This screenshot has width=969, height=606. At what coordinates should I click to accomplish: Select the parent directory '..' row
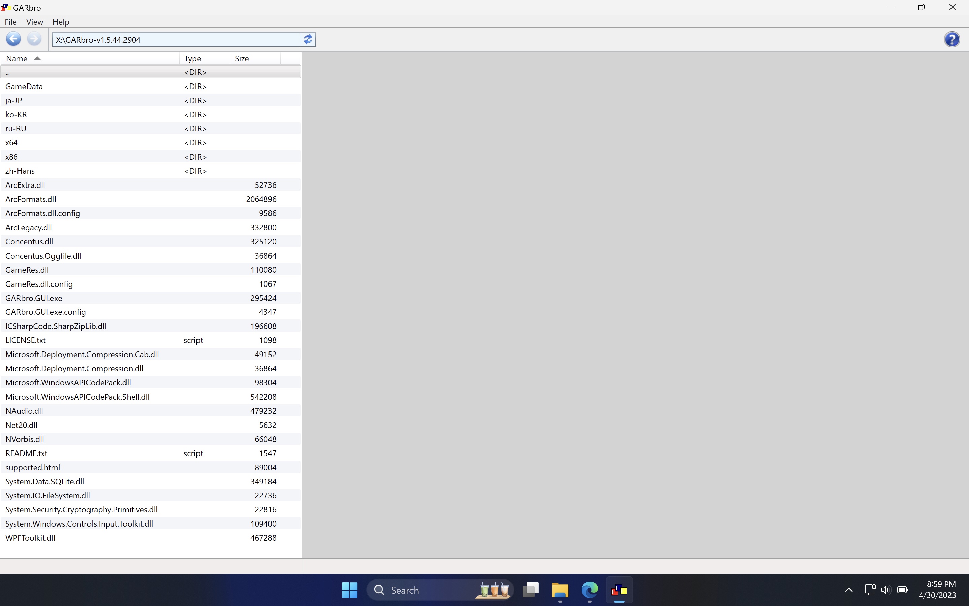click(150, 72)
